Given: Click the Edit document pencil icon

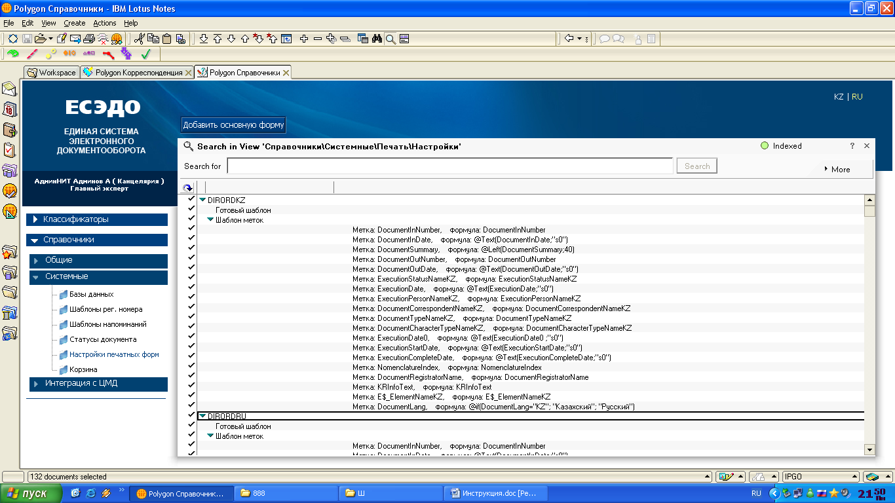Looking at the screenshot, I should pos(62,39).
